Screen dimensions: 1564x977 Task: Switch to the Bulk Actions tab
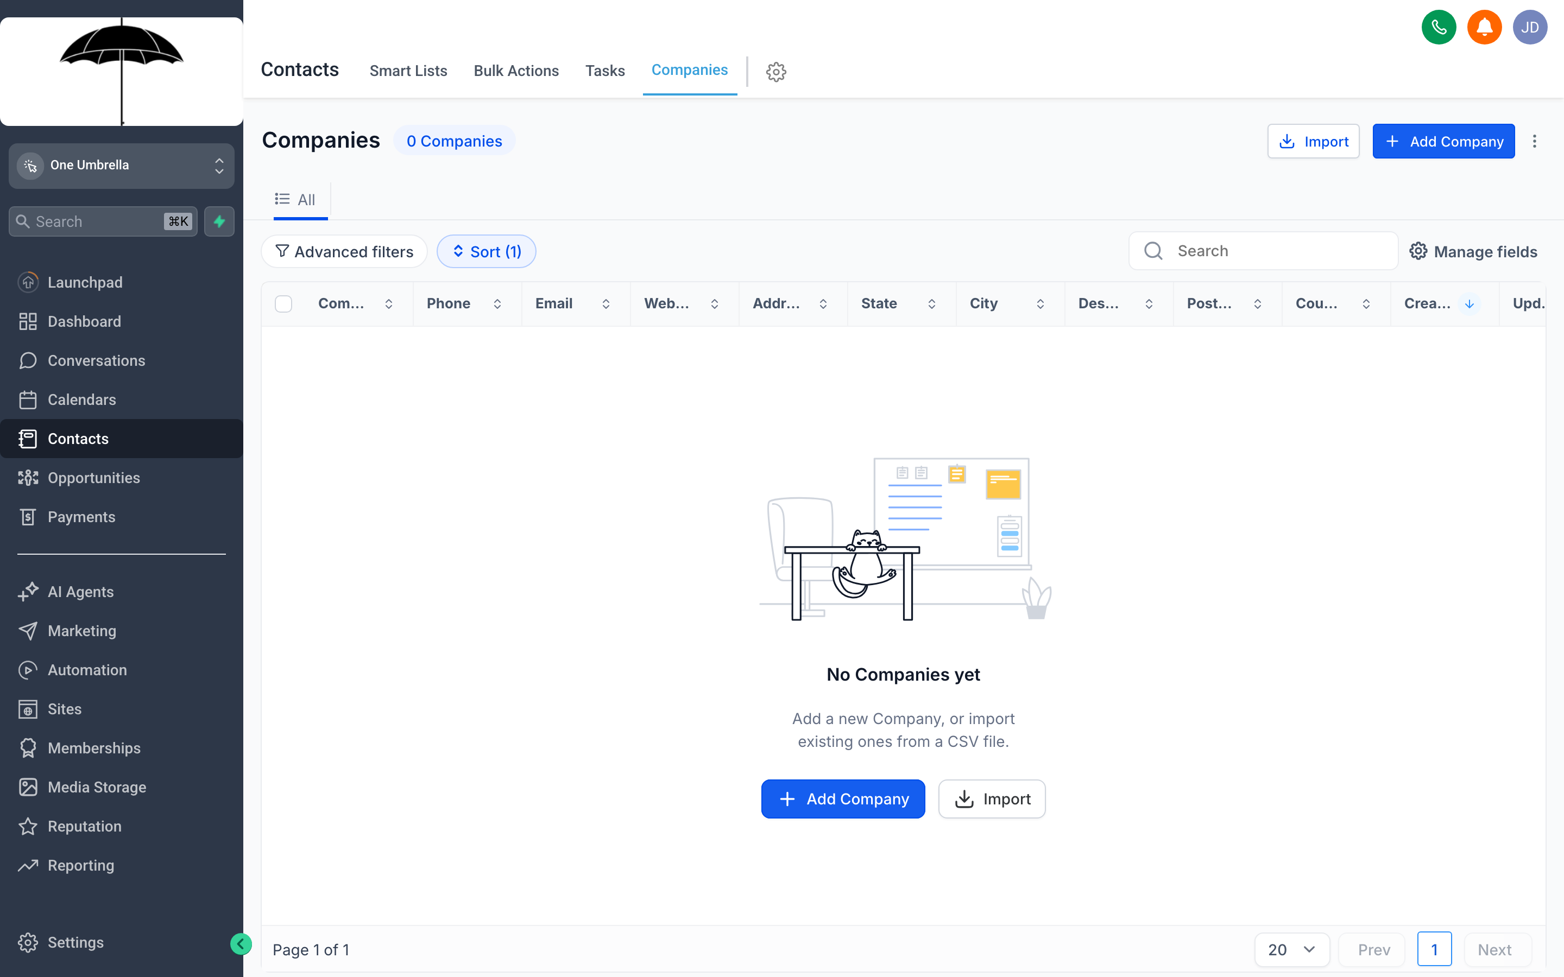point(516,71)
